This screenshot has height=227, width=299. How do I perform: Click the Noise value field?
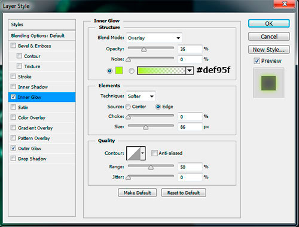pos(190,59)
